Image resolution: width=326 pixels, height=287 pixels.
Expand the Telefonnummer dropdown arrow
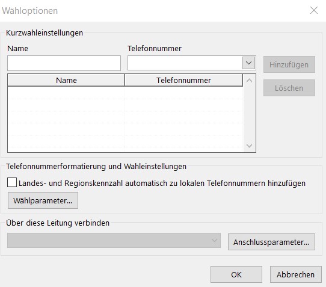coord(248,63)
